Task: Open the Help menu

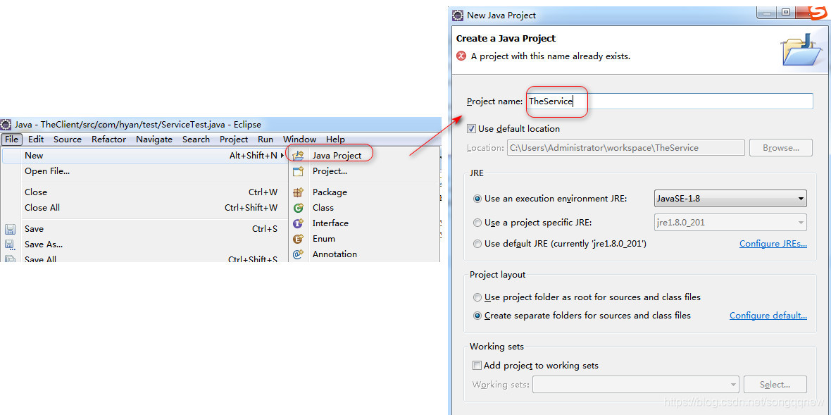Action: click(x=335, y=140)
